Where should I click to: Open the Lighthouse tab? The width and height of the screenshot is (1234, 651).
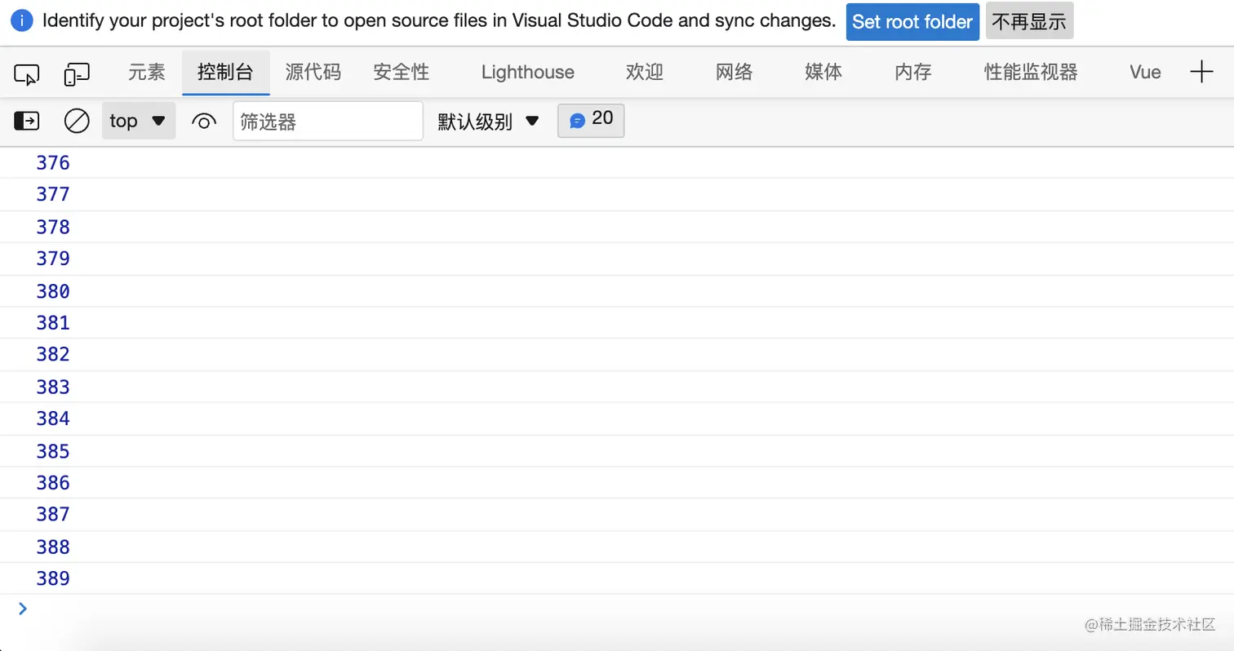click(x=527, y=73)
